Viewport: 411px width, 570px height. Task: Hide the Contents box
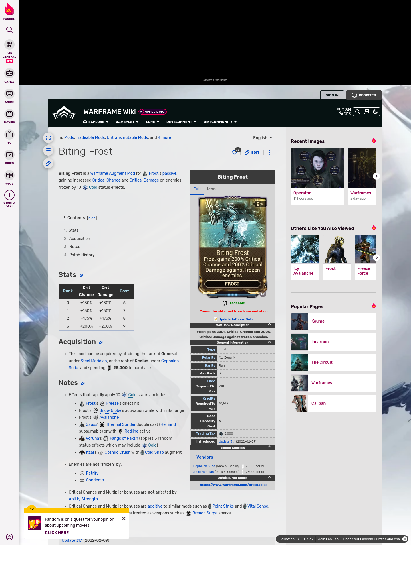92,218
